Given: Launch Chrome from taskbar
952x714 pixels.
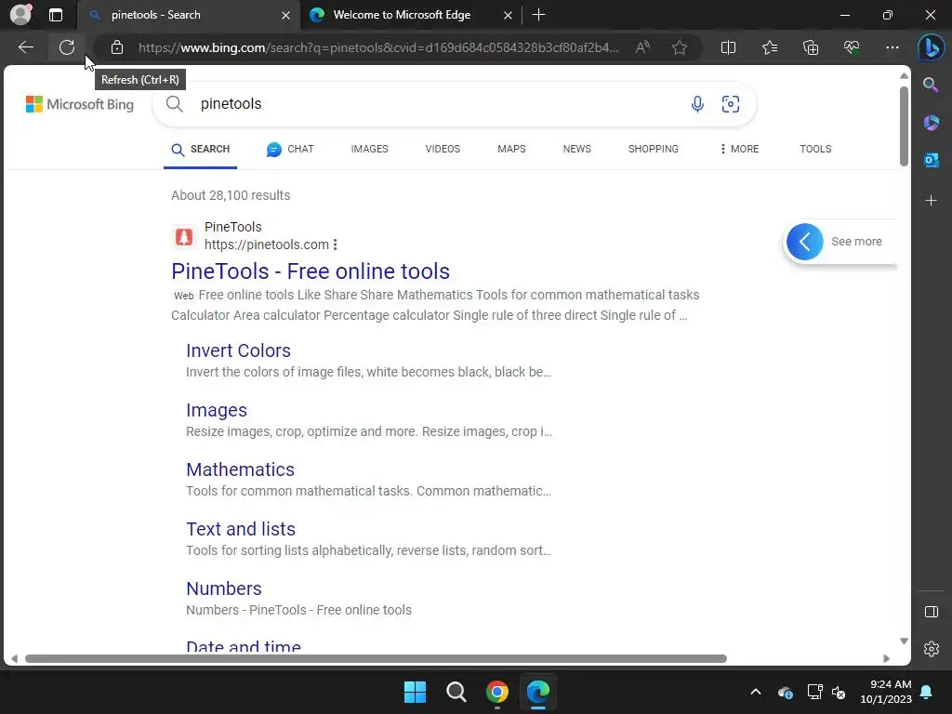Looking at the screenshot, I should (496, 692).
